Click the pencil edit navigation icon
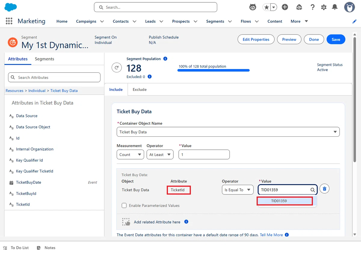Screen dimensions: 361x253 354,21
